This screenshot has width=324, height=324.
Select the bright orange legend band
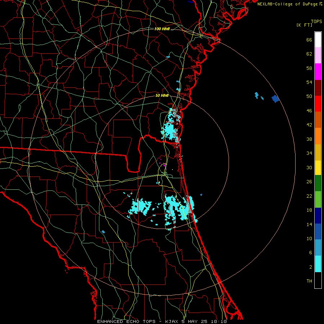[x=318, y=136]
